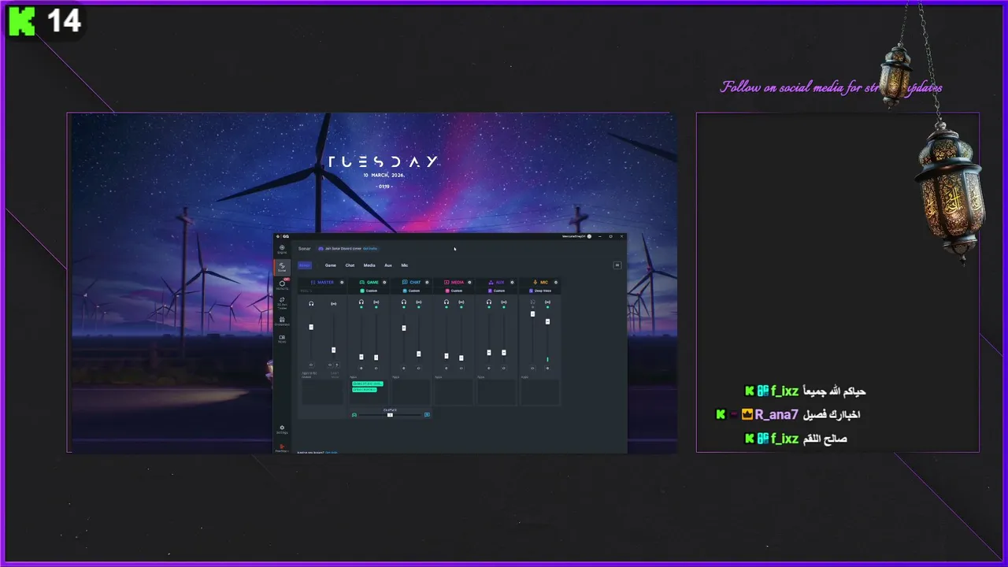Click f_ixz in the top chat message

[784, 391]
